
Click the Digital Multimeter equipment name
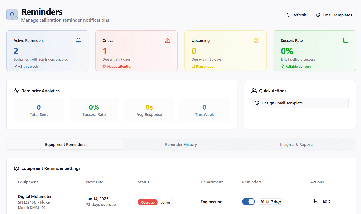tap(35, 196)
